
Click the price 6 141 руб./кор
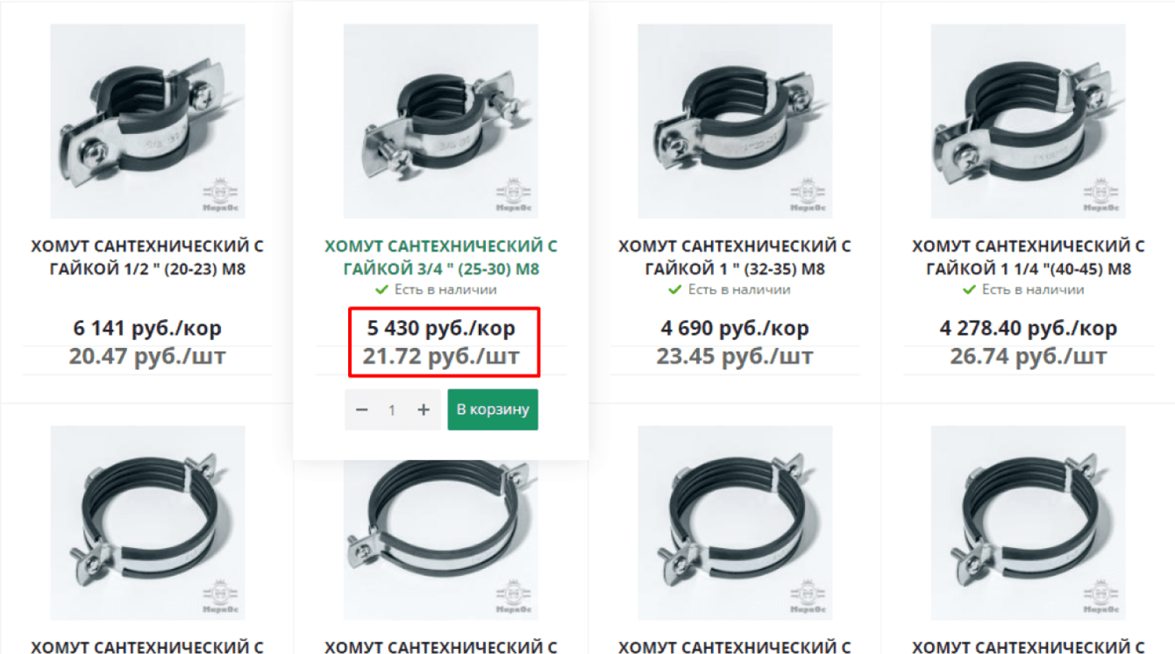(147, 329)
